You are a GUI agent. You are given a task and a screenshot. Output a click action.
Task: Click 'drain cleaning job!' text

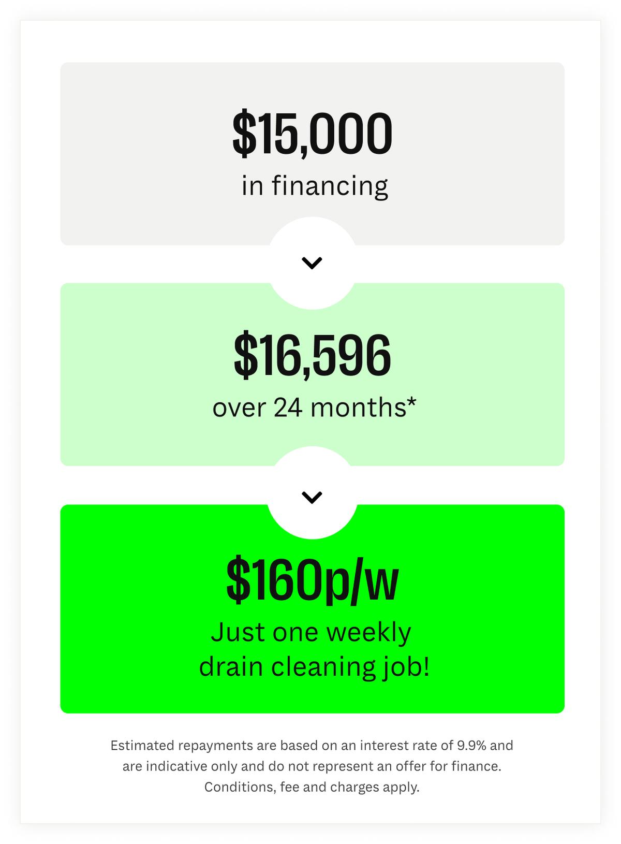pyautogui.click(x=314, y=667)
